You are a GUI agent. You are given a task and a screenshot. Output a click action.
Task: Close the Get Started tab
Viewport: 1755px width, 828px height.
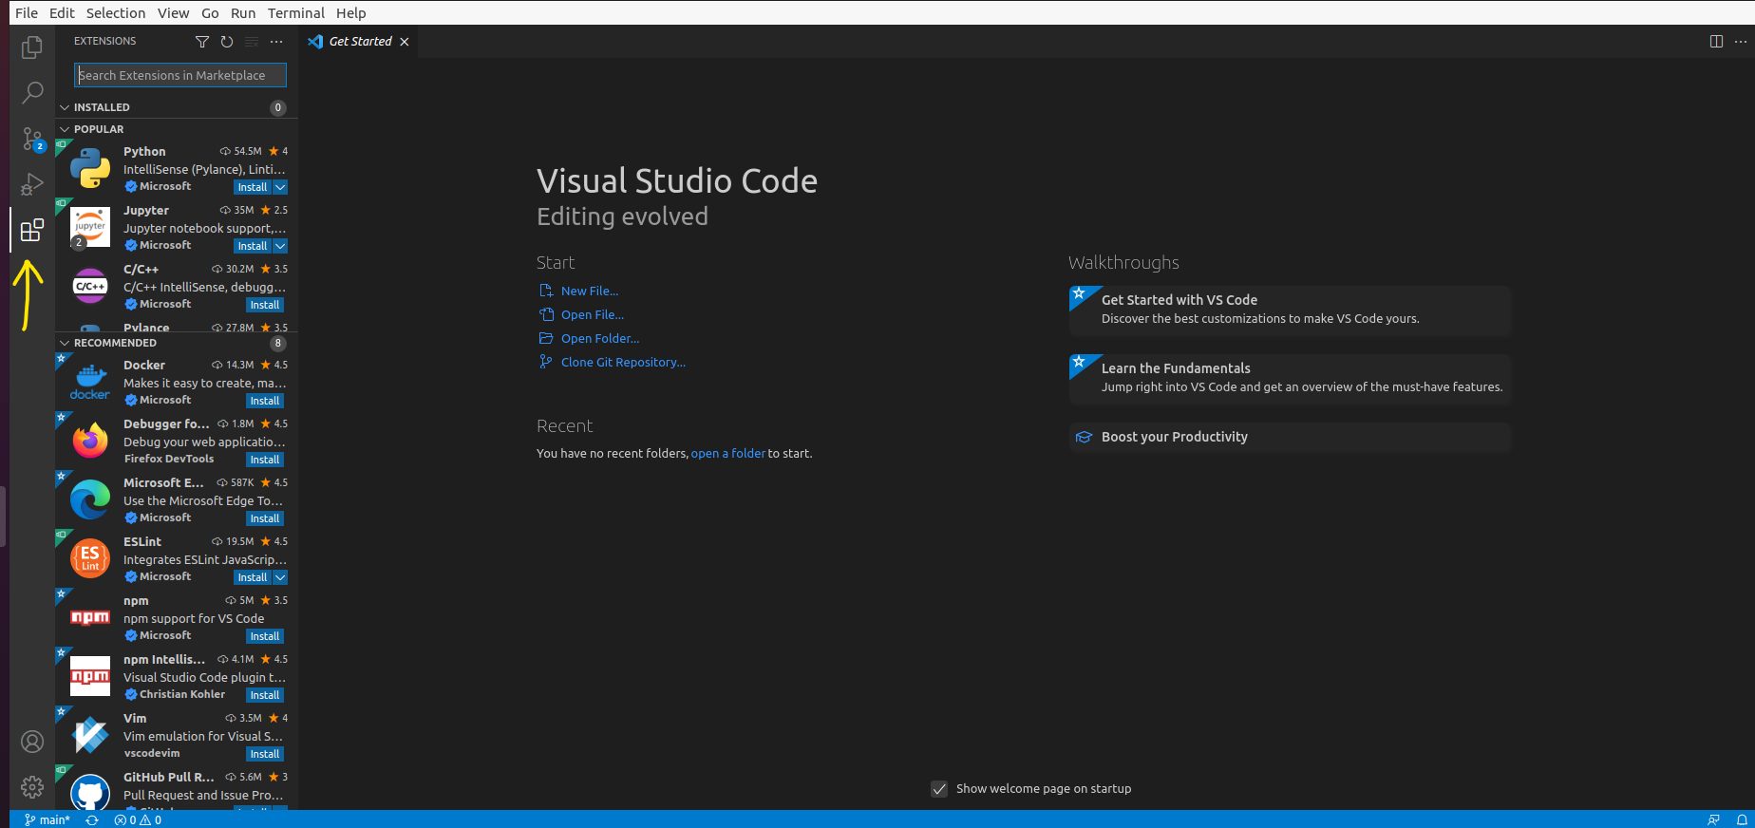405,42
